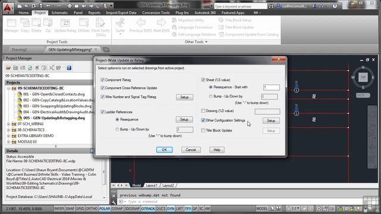The width and height of the screenshot is (381, 214).
Task: Click the Project Manager help icon
Action: pyautogui.click(x=69, y=68)
